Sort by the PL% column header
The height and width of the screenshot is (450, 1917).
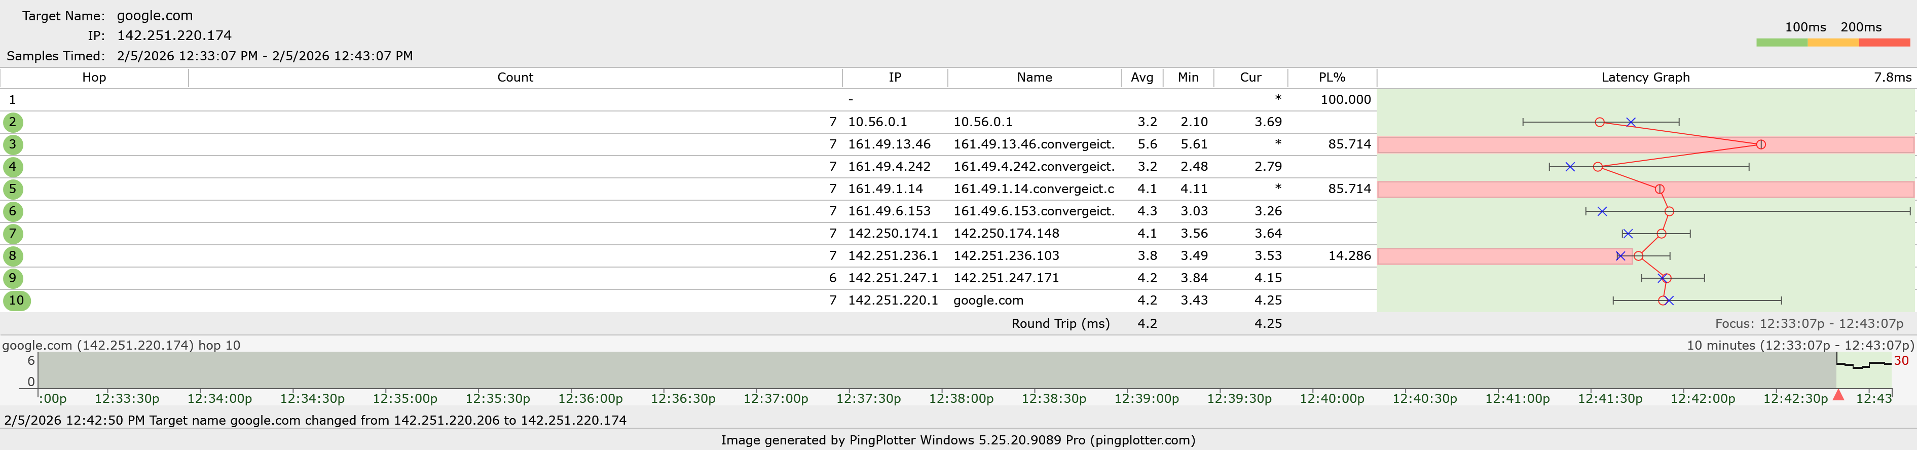point(1332,78)
